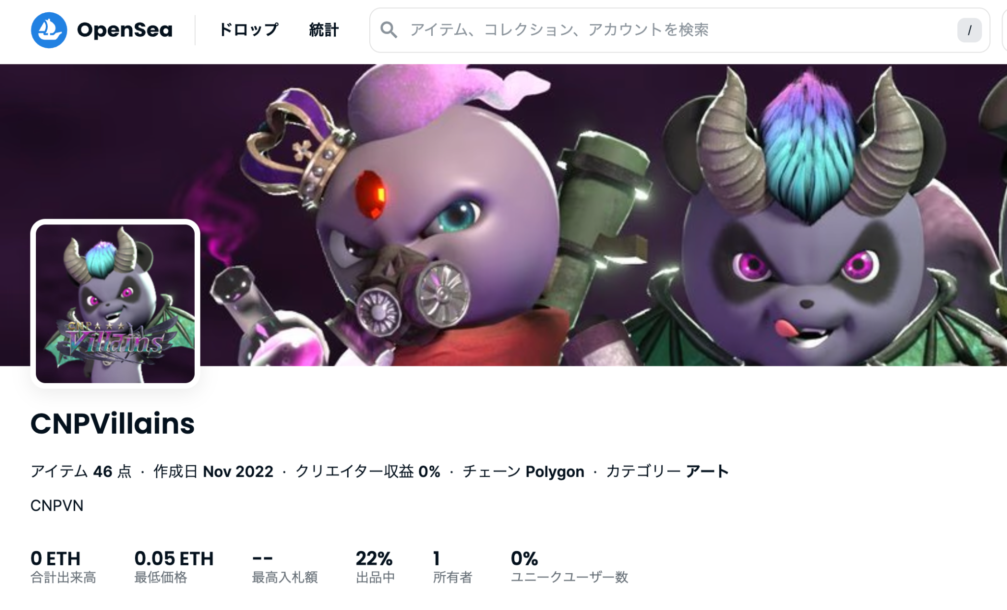1007x610 pixels.
Task: Focus the アイテム、コレクション search field
Action: click(x=680, y=30)
